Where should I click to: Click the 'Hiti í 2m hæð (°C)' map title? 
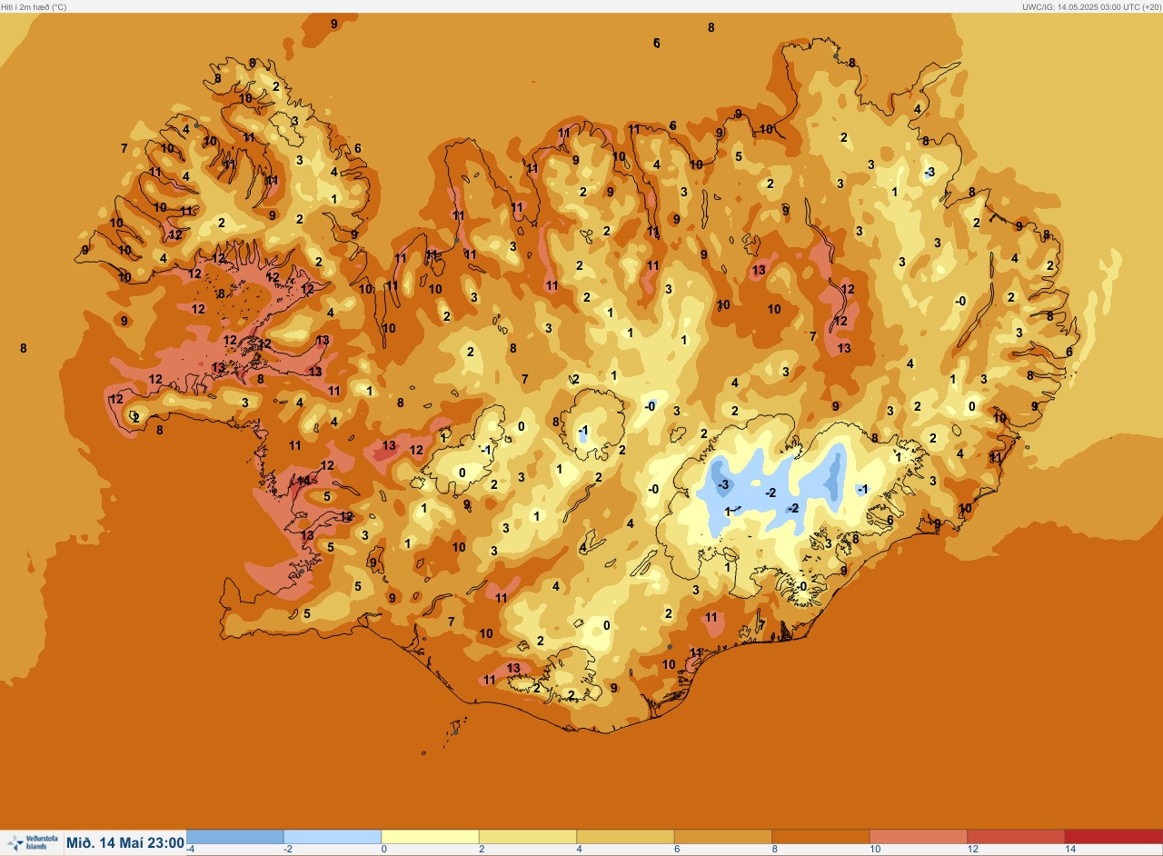[x=34, y=6]
